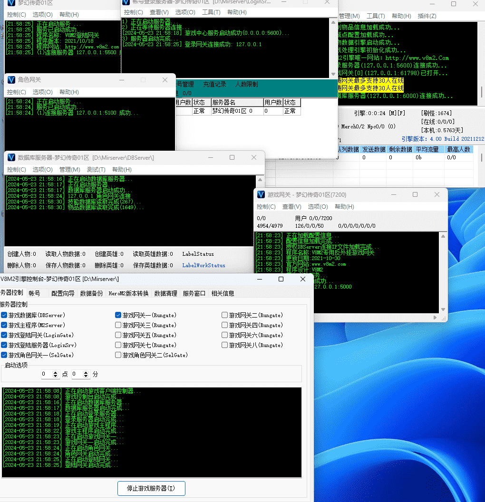Maximize the V8M2引擎控制台 window
The height and width of the screenshot is (502, 485).
click(x=281, y=279)
